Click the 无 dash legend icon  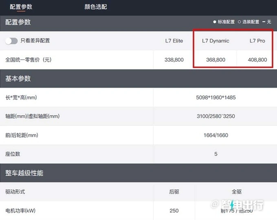point(264,22)
